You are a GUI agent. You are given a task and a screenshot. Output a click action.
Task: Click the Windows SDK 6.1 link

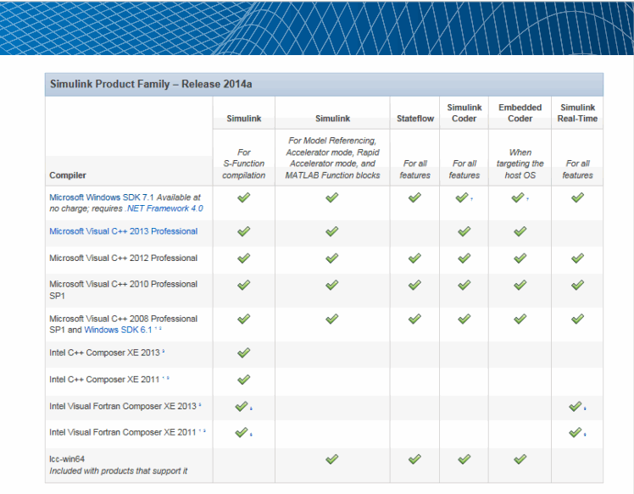(x=117, y=330)
